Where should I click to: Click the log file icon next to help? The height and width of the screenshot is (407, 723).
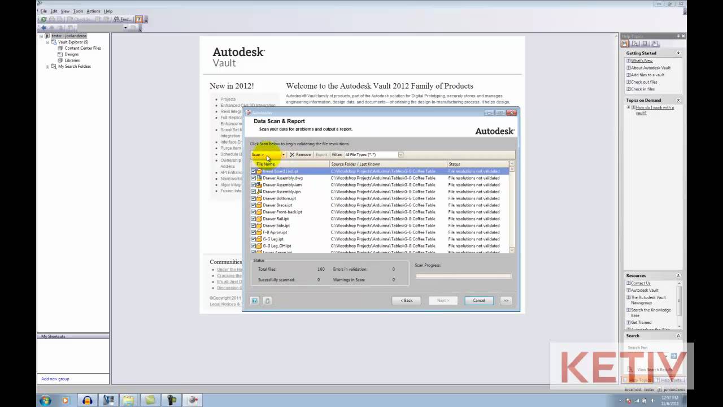click(268, 301)
